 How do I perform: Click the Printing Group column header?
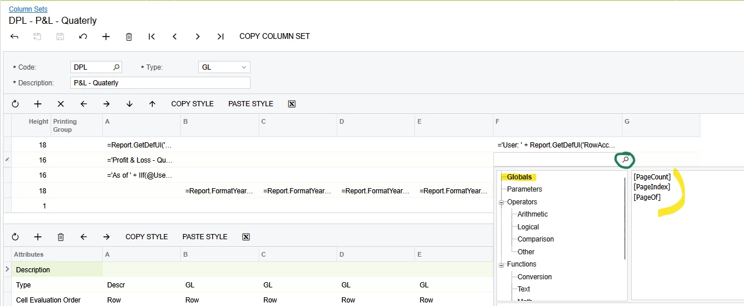tap(77, 125)
